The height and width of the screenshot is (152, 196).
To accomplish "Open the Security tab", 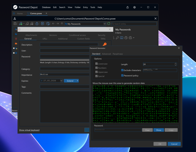I will tap(101, 35).
